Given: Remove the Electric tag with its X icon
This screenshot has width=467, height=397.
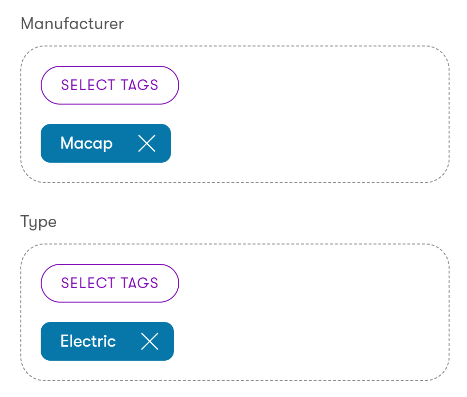Looking at the screenshot, I should (150, 341).
